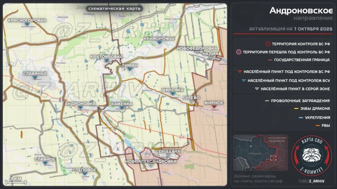Click the Андроновское title heading

(301, 10)
